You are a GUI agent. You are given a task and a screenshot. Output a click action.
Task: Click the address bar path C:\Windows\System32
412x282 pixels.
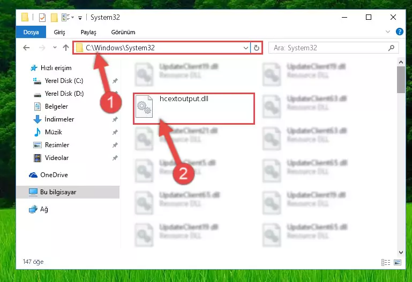pyautogui.click(x=120, y=48)
